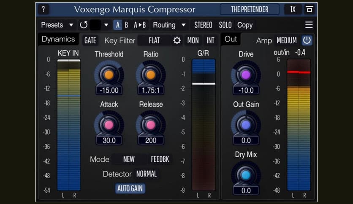Toggle the MON key monitor button
Image resolution: width=353 pixels, height=204 pixels.
[193, 40]
